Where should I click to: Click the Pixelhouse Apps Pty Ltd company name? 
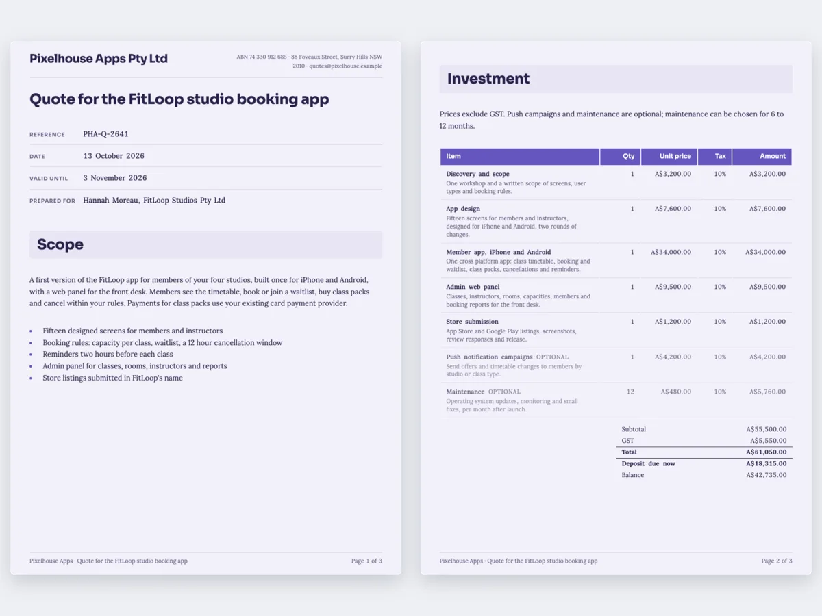99,59
